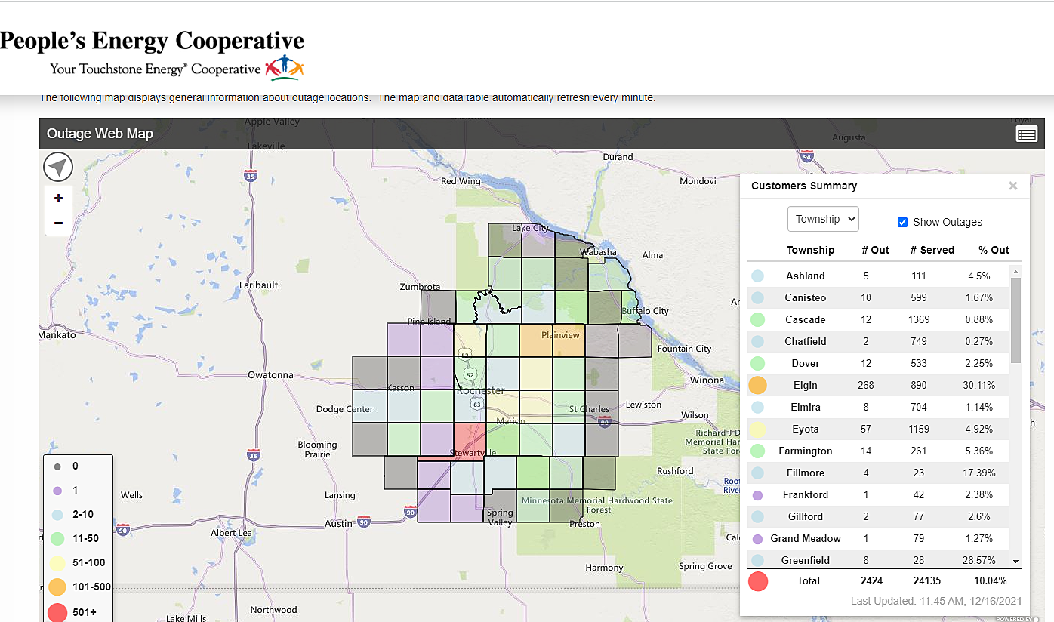Click the People's Energy Cooperative logo title
This screenshot has height=622, width=1054.
click(152, 40)
